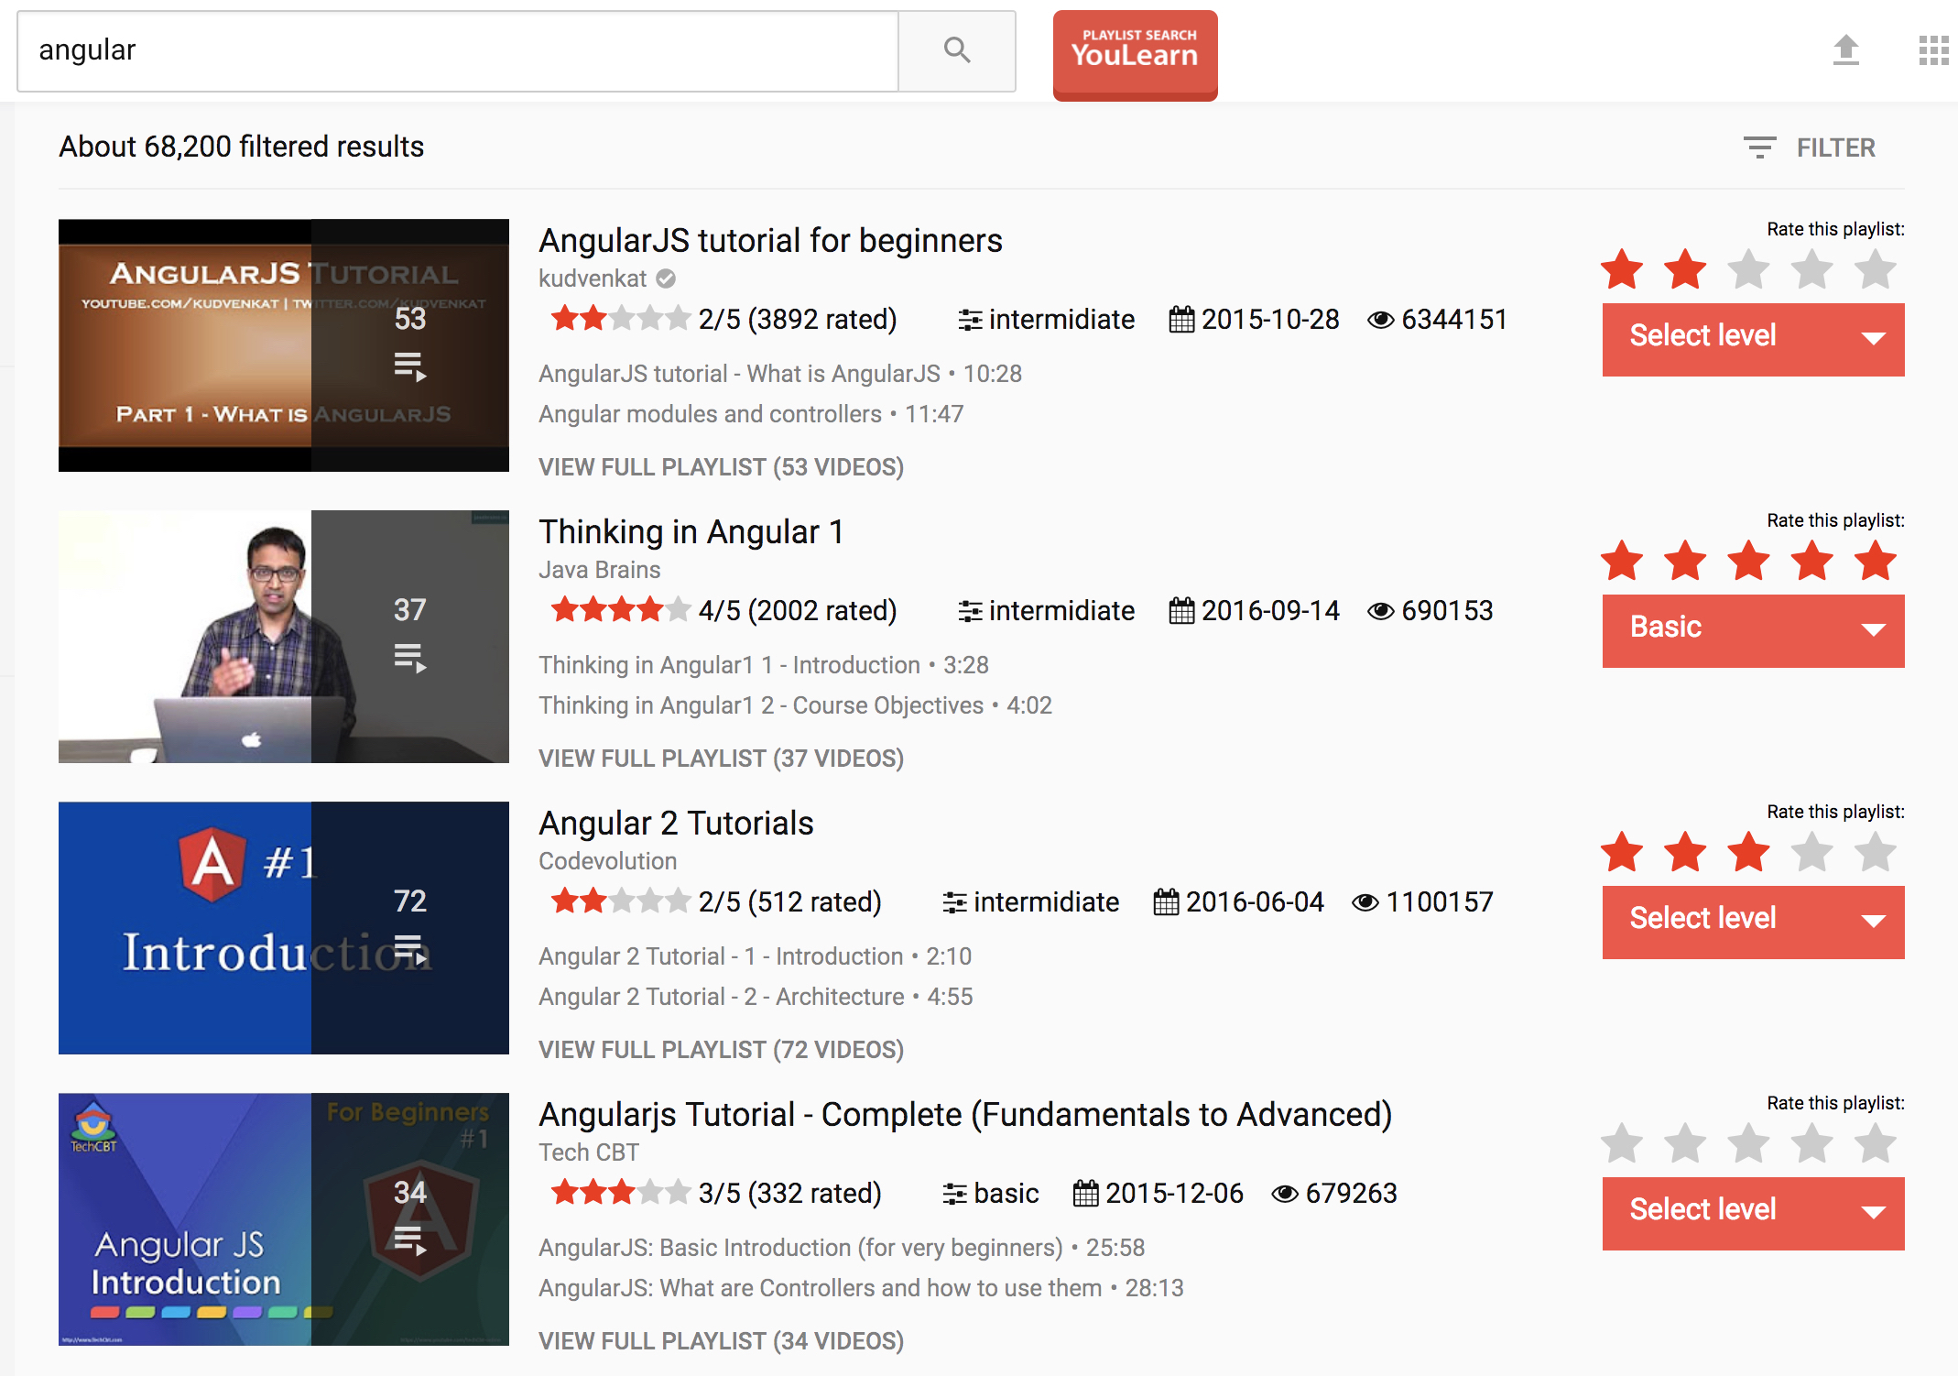
Task: Click the verified badge next to kudvenkat
Action: pos(666,278)
